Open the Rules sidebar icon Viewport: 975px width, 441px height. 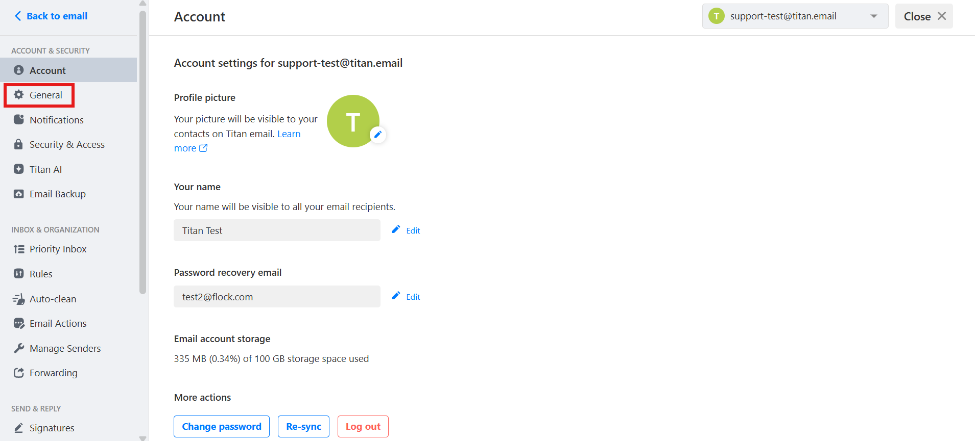pos(19,274)
